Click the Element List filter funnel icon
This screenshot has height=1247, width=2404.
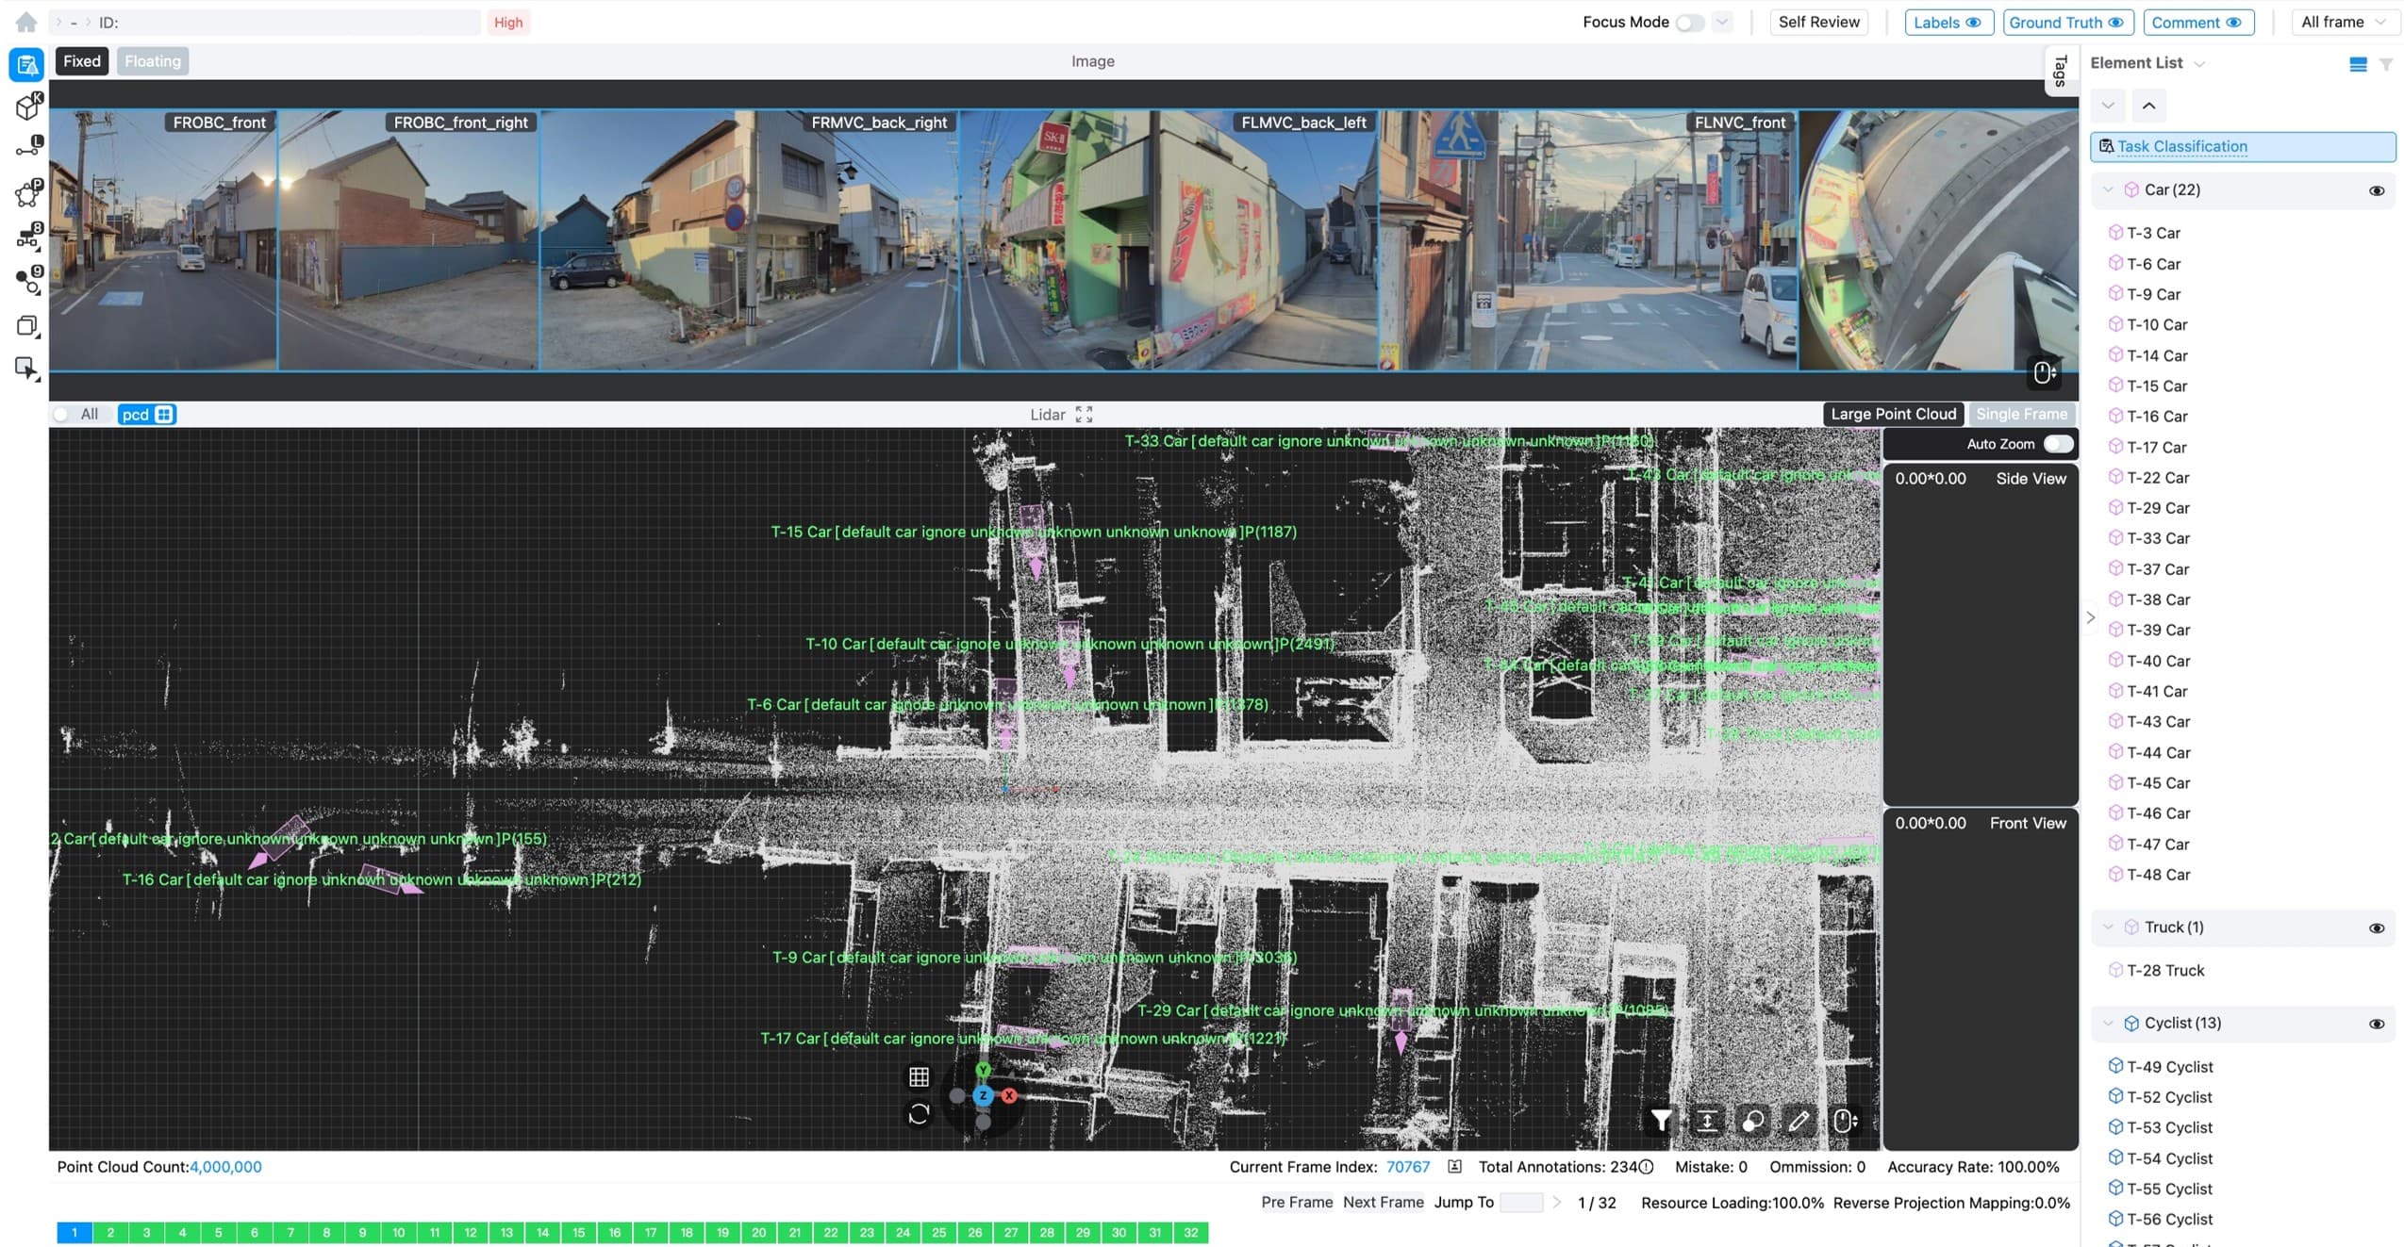coord(2385,64)
